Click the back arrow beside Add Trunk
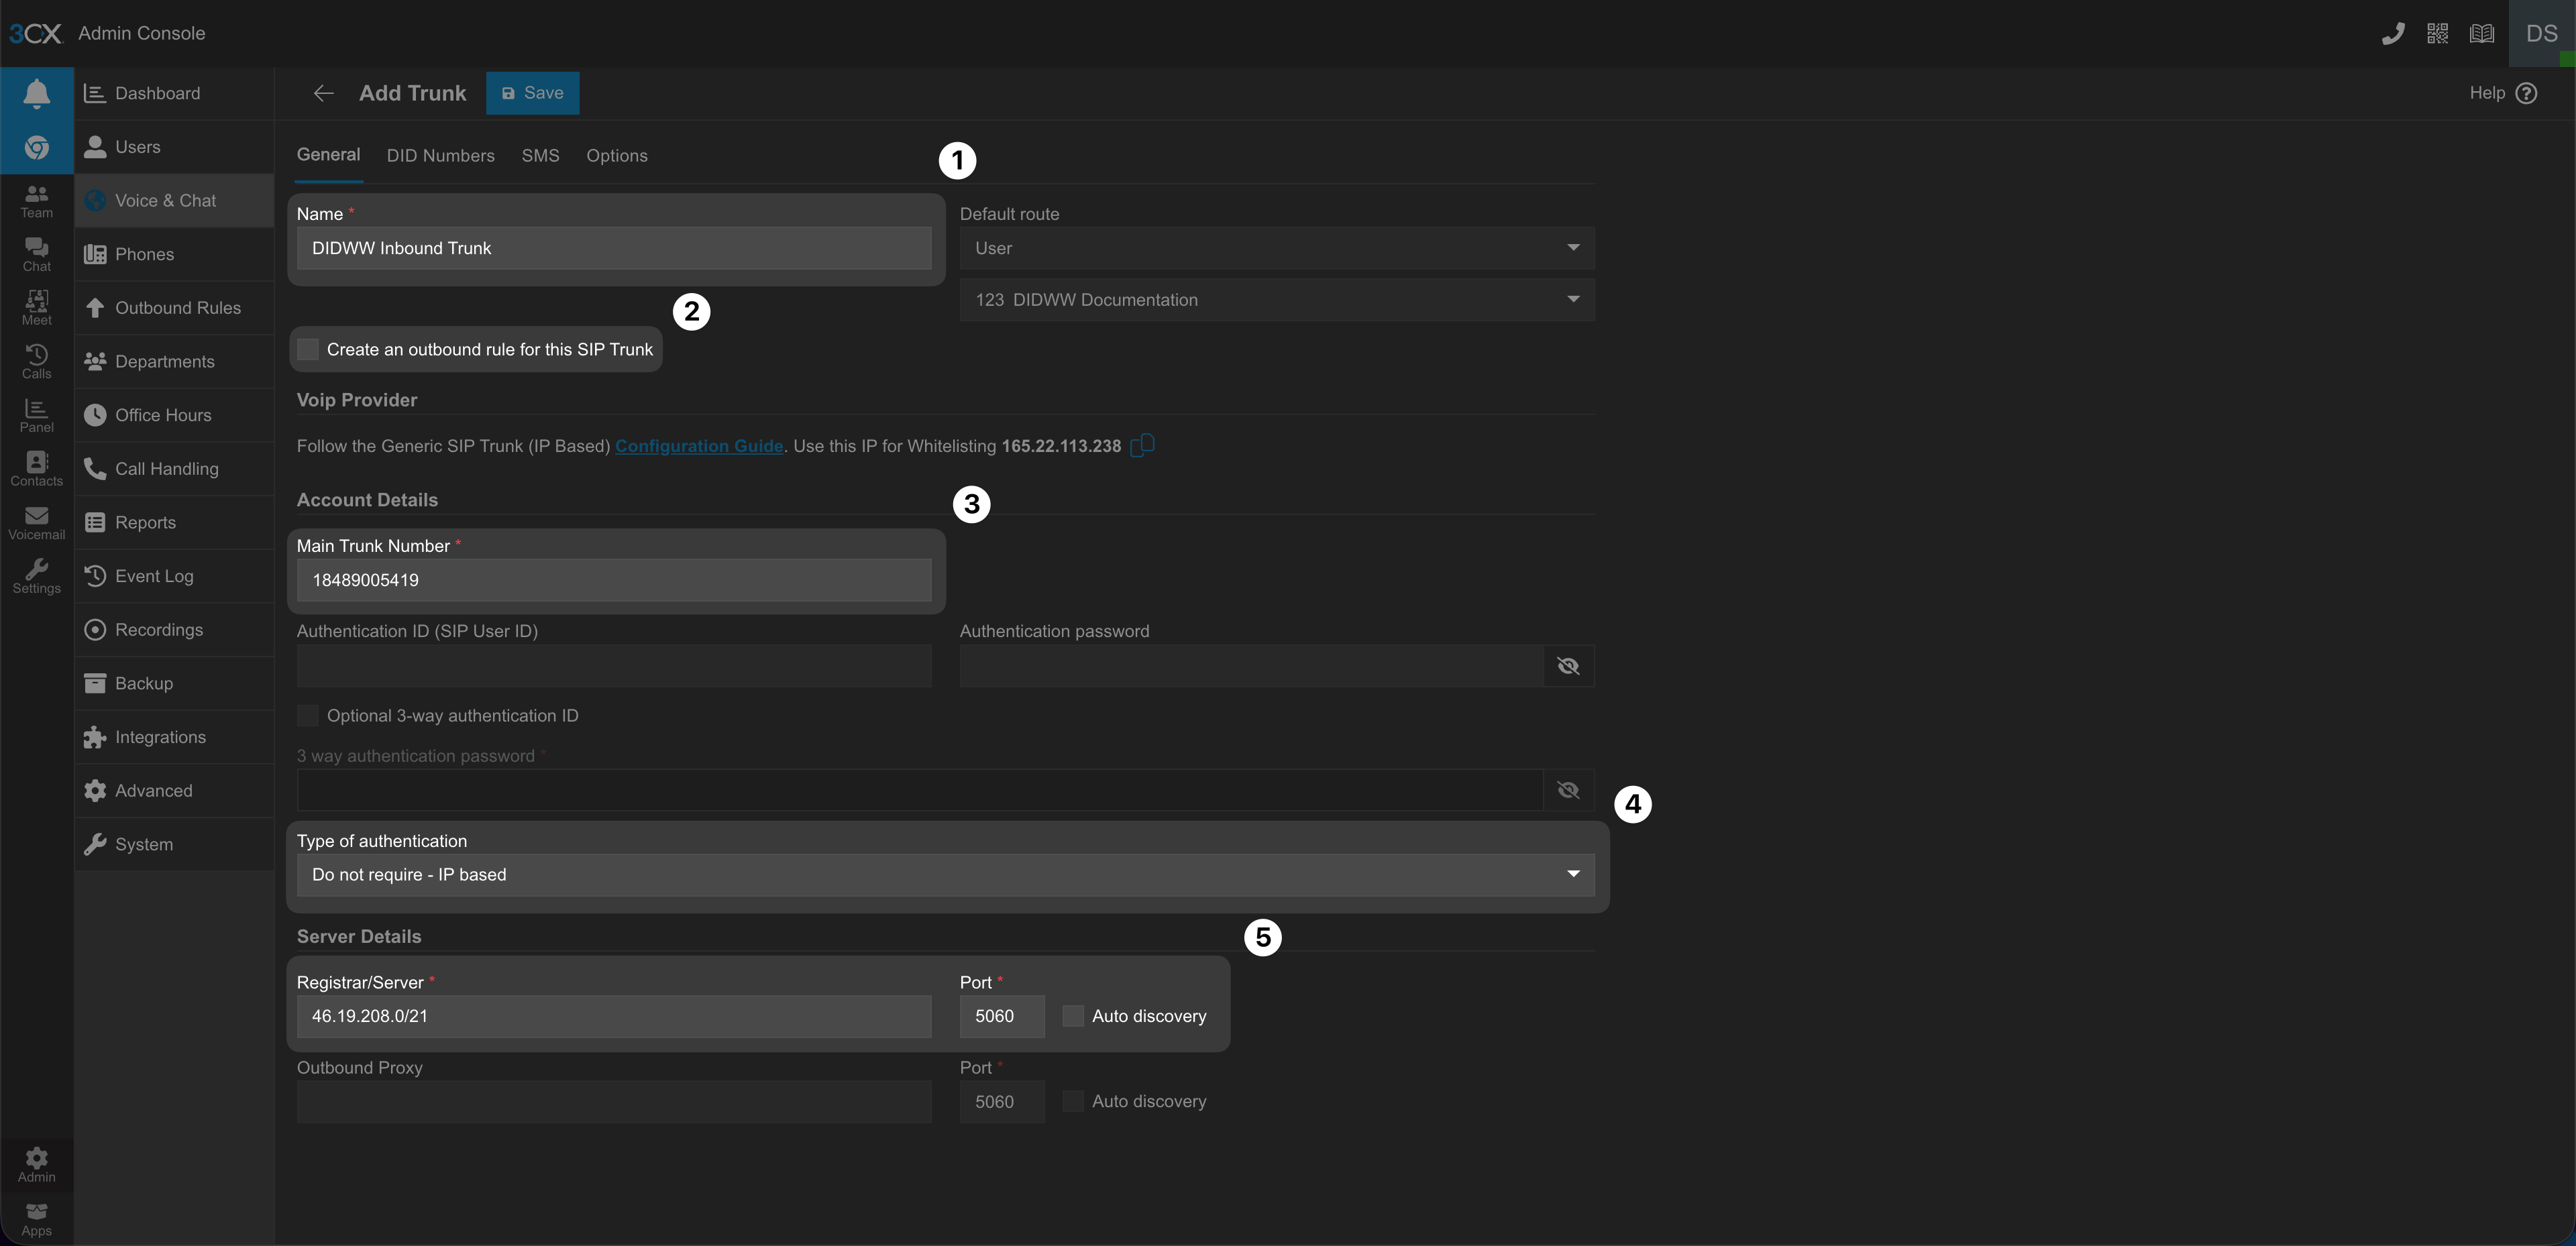 click(x=323, y=93)
